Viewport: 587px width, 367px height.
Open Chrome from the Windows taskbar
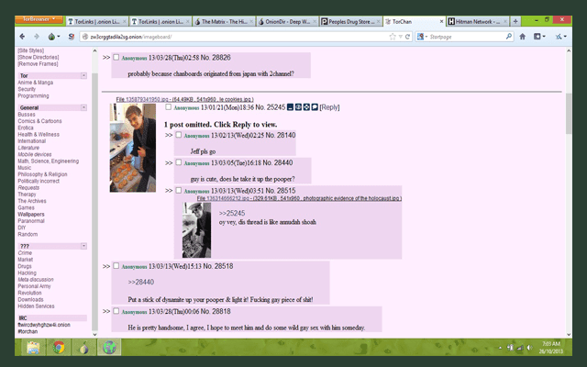58,348
